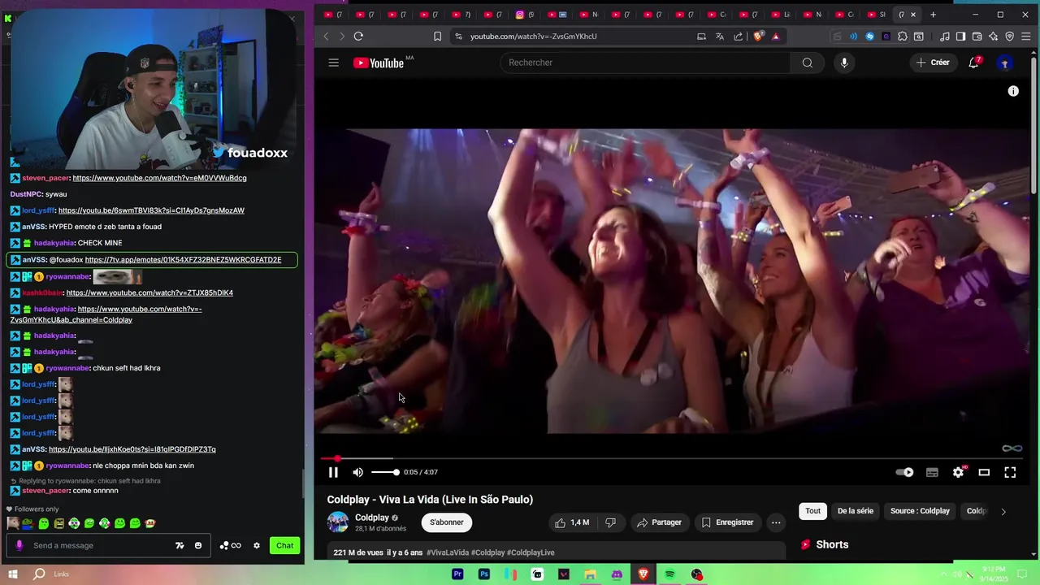Open Premiere Pro from taskbar
This screenshot has height=585, width=1040.
[x=457, y=574]
